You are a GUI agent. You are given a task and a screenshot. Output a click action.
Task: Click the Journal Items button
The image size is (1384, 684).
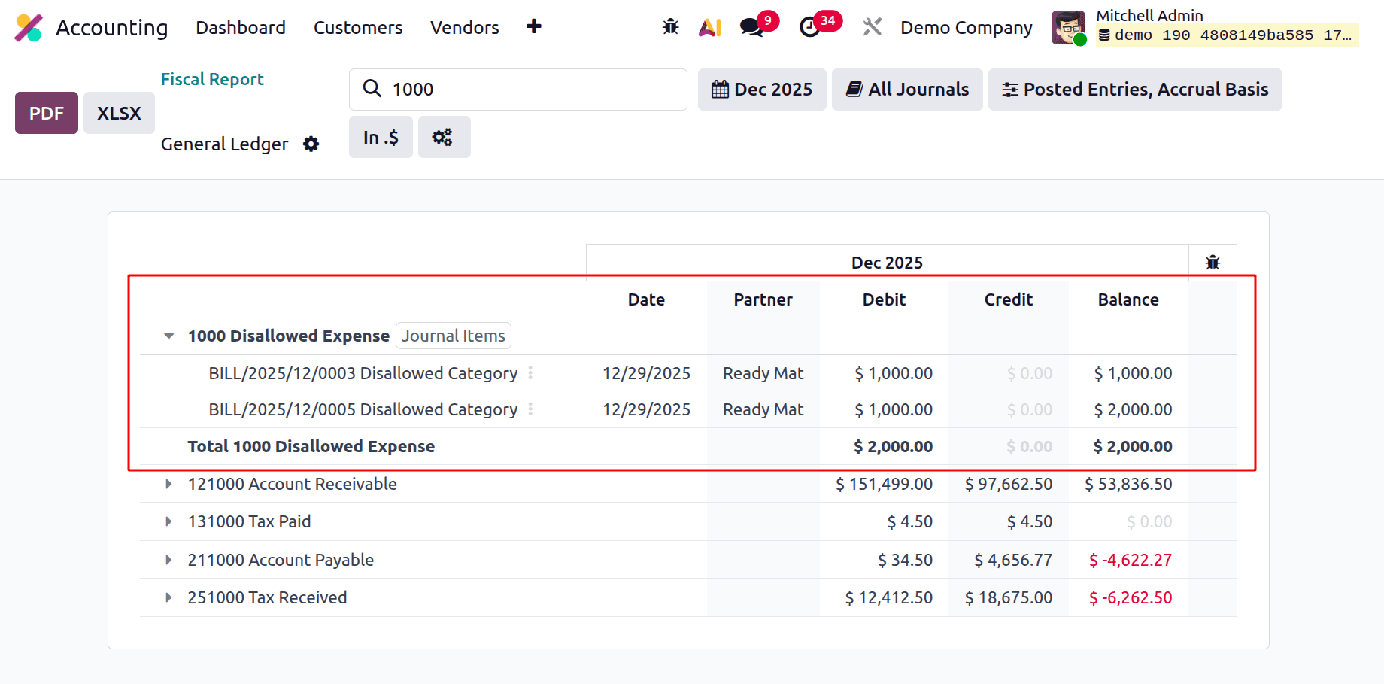(x=454, y=336)
